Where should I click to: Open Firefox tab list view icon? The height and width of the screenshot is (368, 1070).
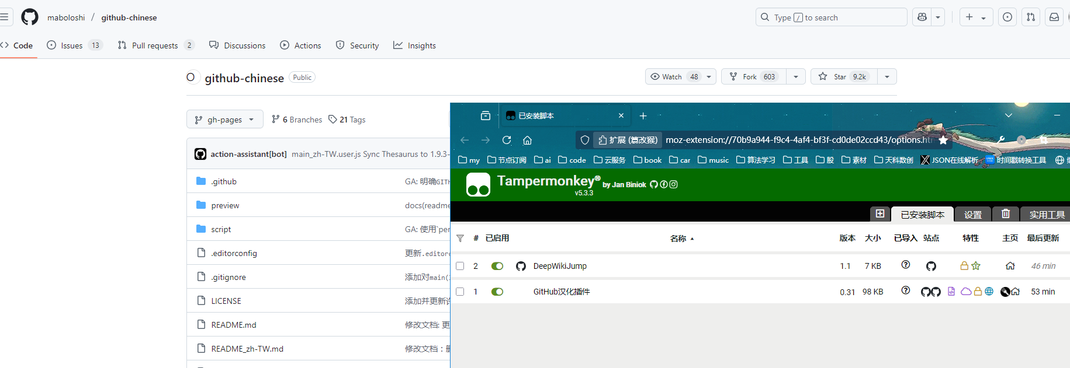pyautogui.click(x=485, y=115)
